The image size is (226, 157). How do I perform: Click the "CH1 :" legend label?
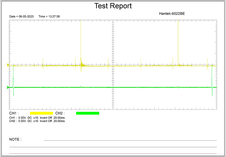pos(14,113)
